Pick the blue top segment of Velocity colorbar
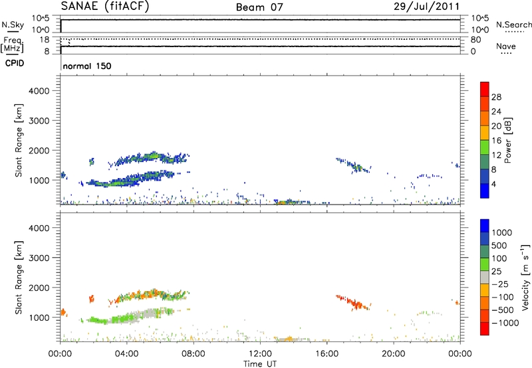The image size is (532, 368). click(x=485, y=226)
